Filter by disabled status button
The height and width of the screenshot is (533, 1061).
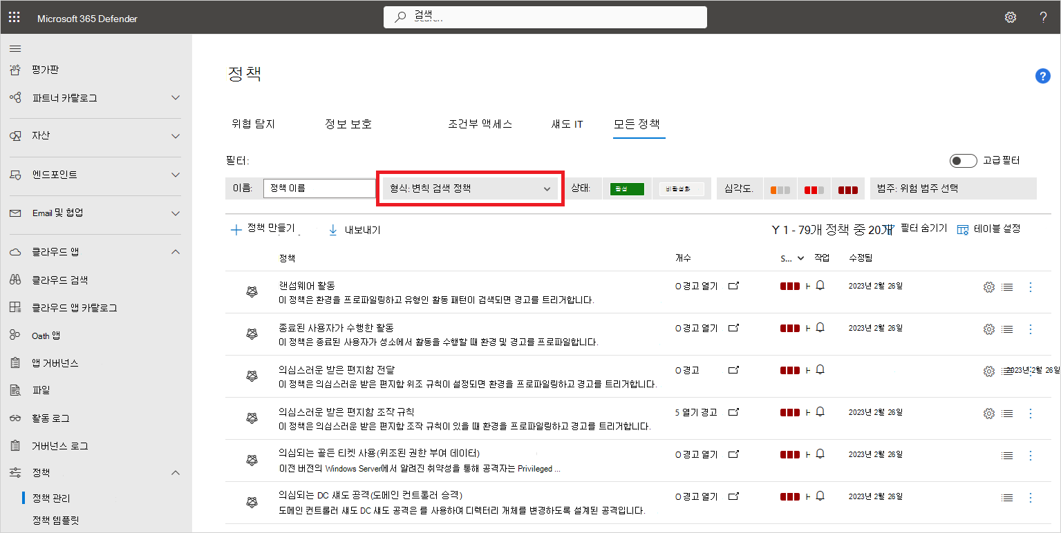(681, 189)
